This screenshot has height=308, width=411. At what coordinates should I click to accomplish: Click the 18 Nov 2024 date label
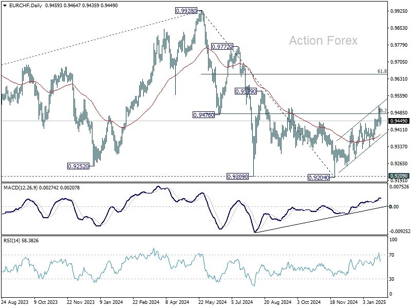click(x=343, y=302)
